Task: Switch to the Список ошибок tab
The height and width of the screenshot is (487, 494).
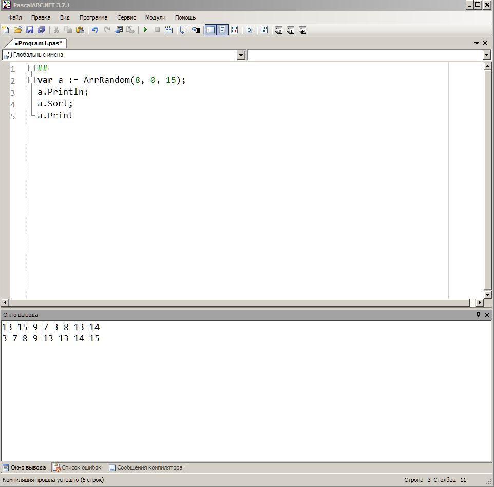Action: pos(78,467)
